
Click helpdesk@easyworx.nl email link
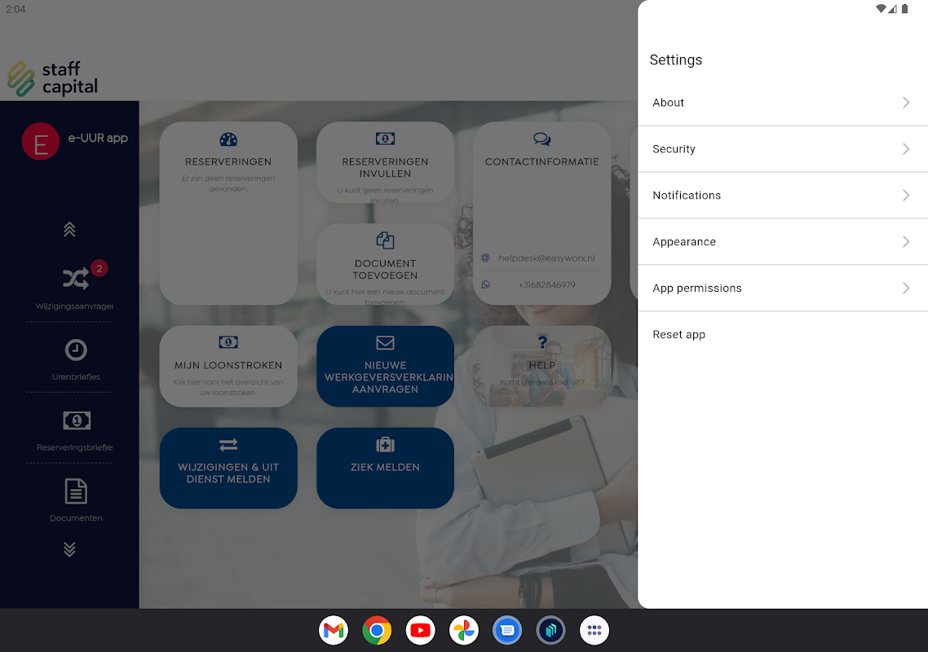coord(546,258)
